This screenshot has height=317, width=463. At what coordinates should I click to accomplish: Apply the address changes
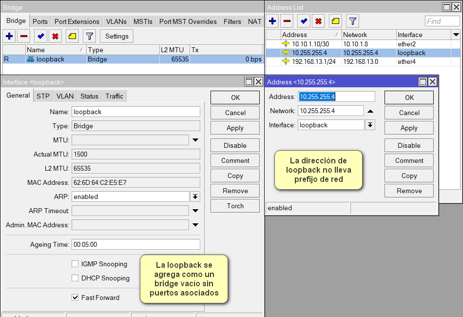tap(409, 128)
